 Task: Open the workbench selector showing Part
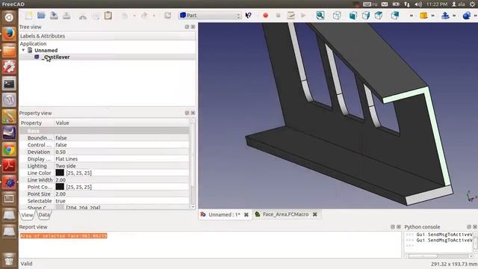pyautogui.click(x=210, y=15)
